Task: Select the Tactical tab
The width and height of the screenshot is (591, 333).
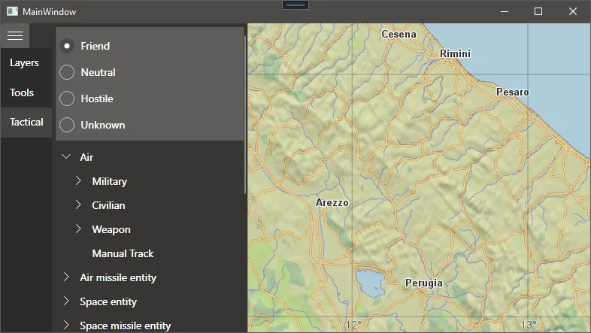Action: click(26, 122)
